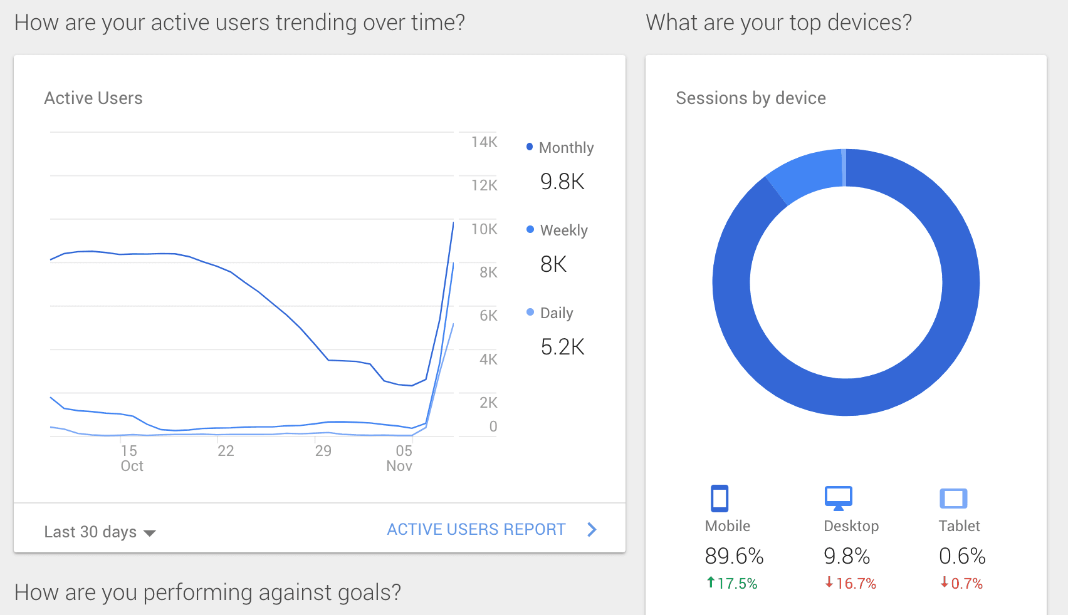
Task: Open the ACTIVE USERS REPORT link
Action: (476, 530)
